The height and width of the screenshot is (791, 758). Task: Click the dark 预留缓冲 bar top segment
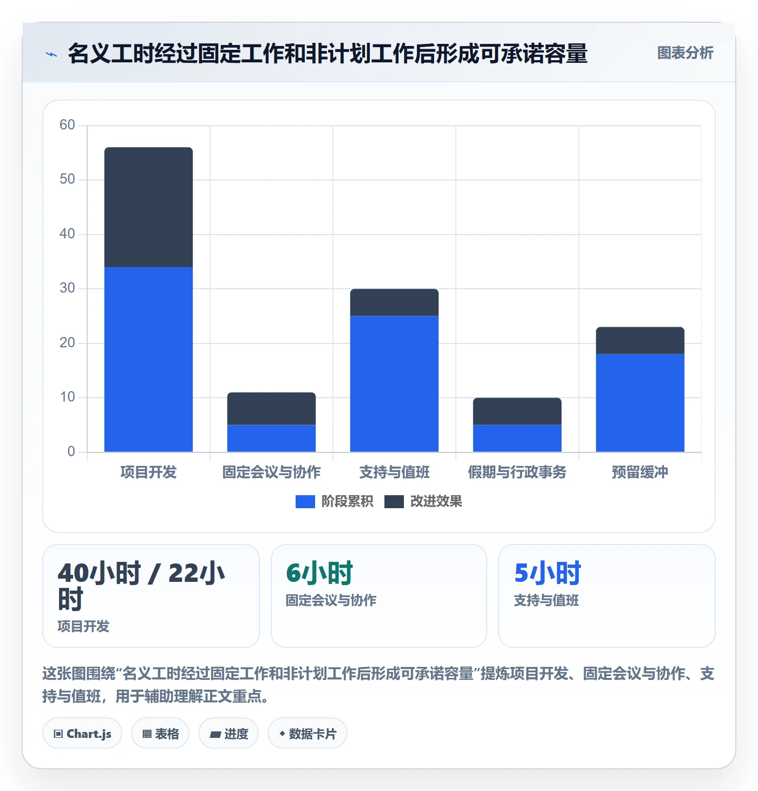[640, 340]
